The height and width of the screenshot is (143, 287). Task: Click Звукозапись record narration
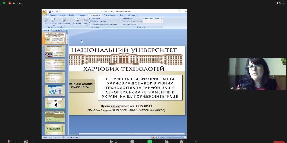(95, 19)
